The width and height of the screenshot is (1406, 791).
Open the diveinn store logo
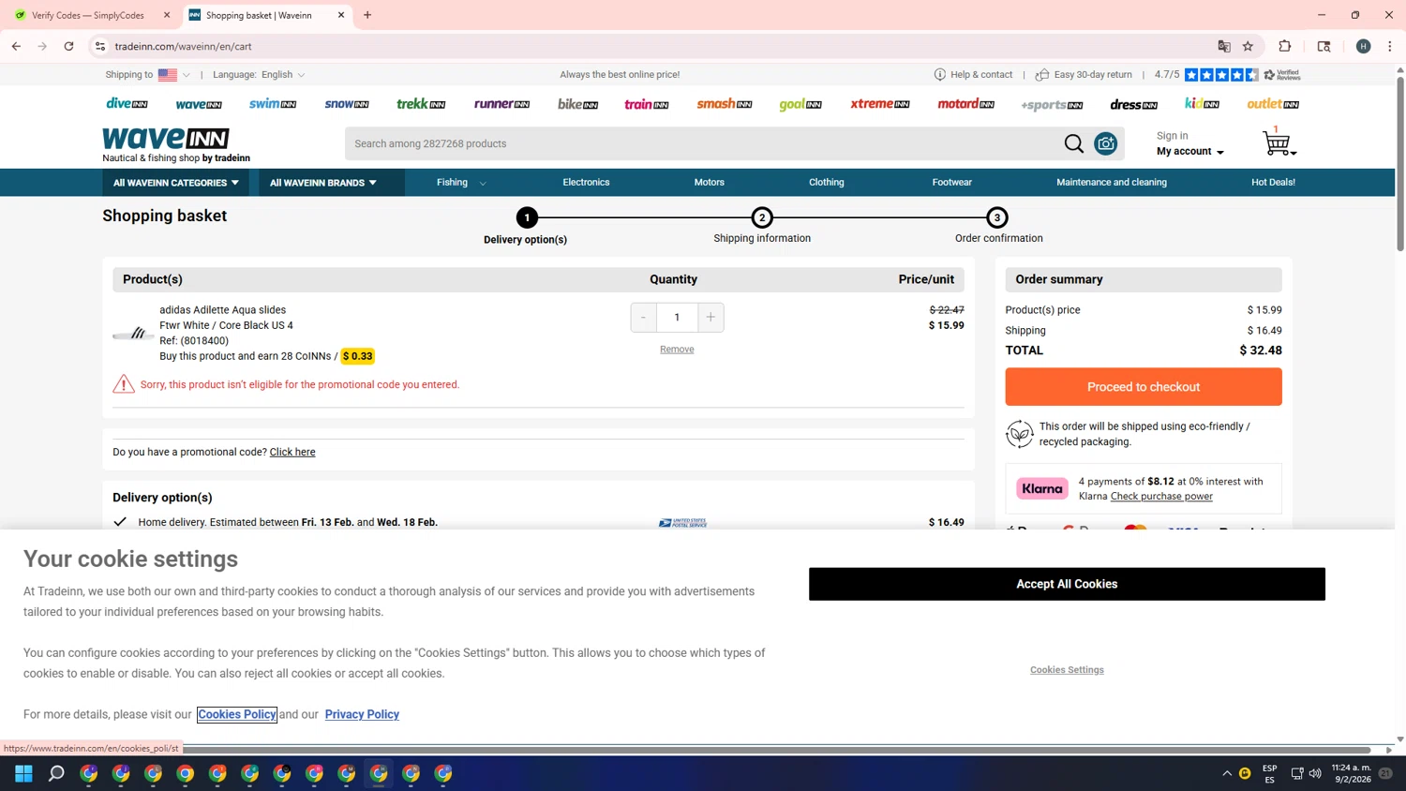pos(127,104)
